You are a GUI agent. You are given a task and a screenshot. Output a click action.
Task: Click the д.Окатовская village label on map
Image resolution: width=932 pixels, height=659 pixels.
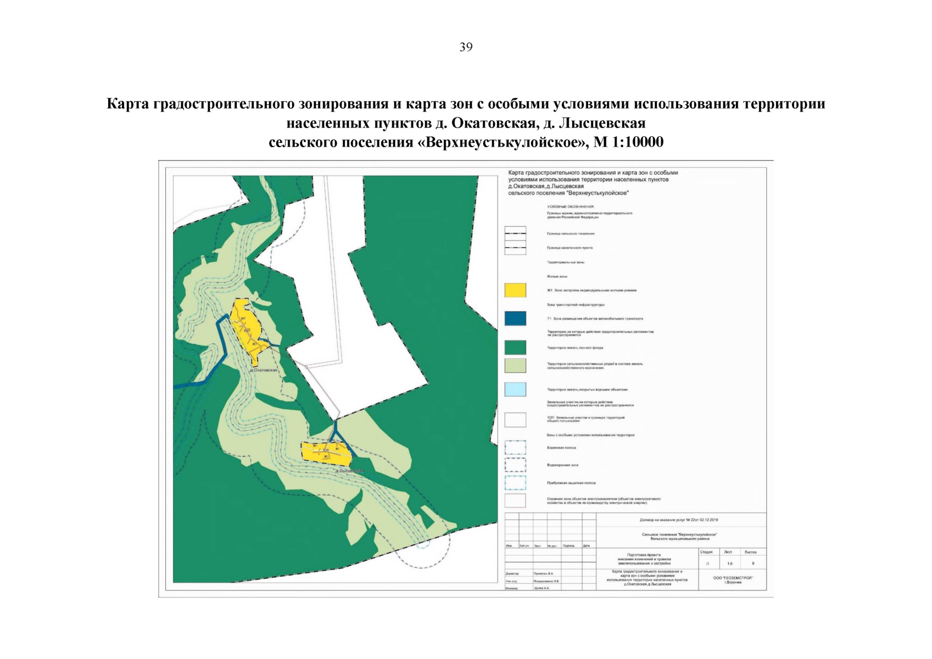click(264, 370)
